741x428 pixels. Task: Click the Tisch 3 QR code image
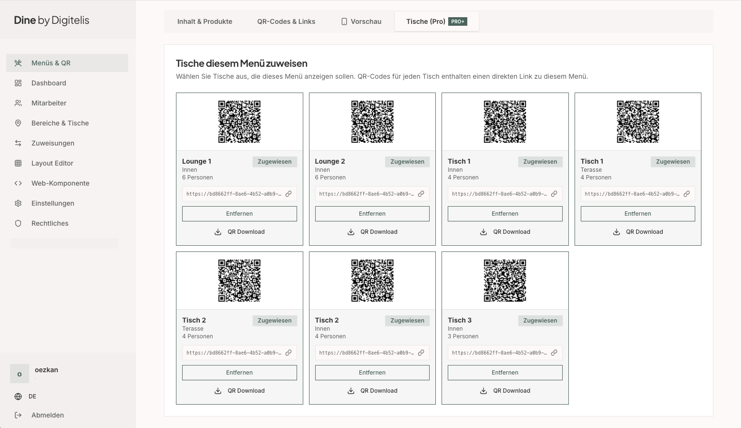tap(505, 281)
